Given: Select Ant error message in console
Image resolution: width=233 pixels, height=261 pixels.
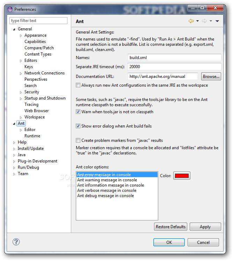Looking at the screenshot, I should (x=117, y=175).
